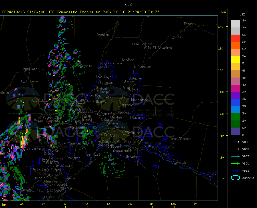257x208 pixels.
Task: Click the 'VBBB' legend label
Action: 246,171
